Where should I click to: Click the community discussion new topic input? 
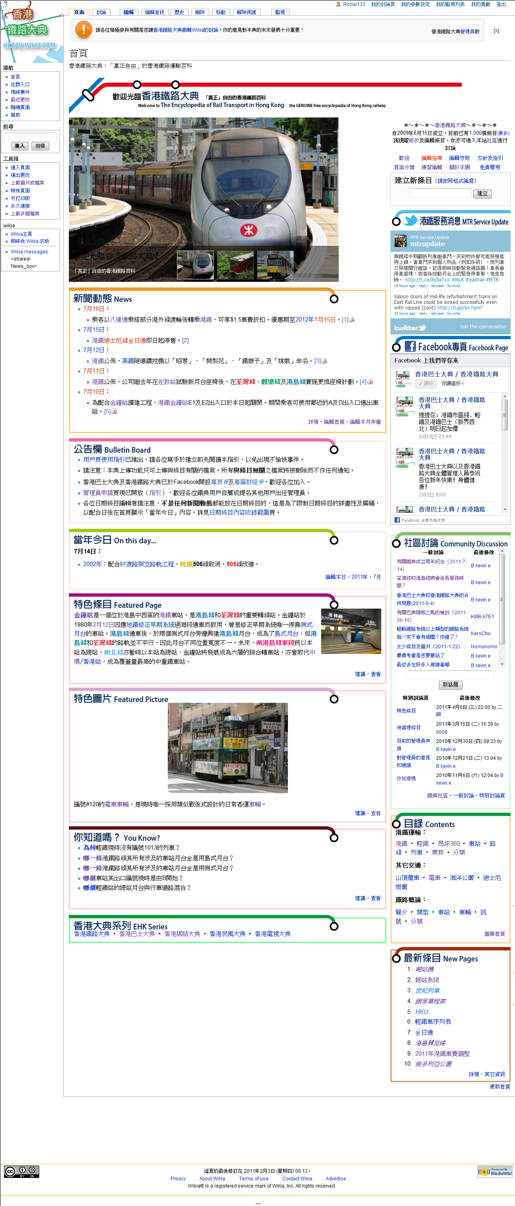tap(451, 675)
